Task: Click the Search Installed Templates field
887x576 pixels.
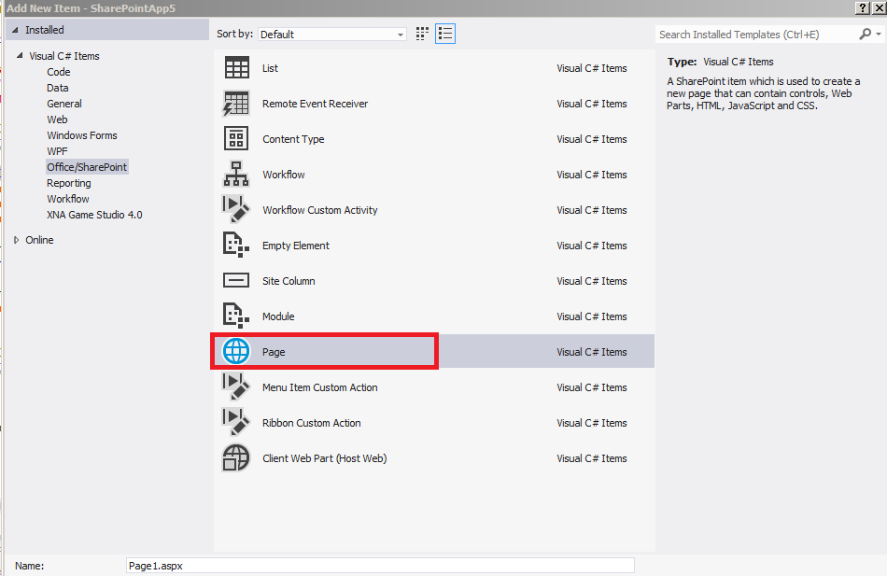Action: (x=757, y=35)
